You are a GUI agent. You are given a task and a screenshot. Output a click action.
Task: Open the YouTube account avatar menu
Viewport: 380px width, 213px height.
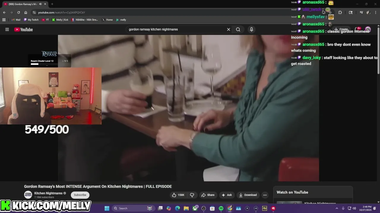click(368, 29)
